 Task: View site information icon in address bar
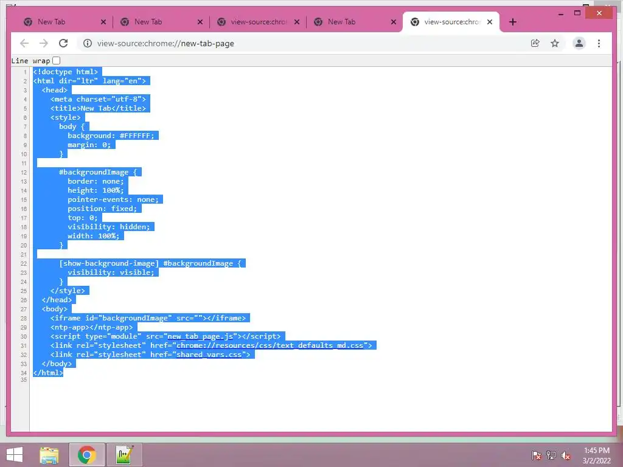[88, 43]
